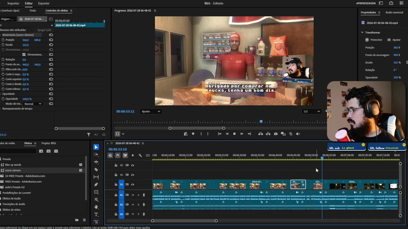Open Controles de efeitos panel menu
The image size is (408, 229).
click(x=71, y=10)
